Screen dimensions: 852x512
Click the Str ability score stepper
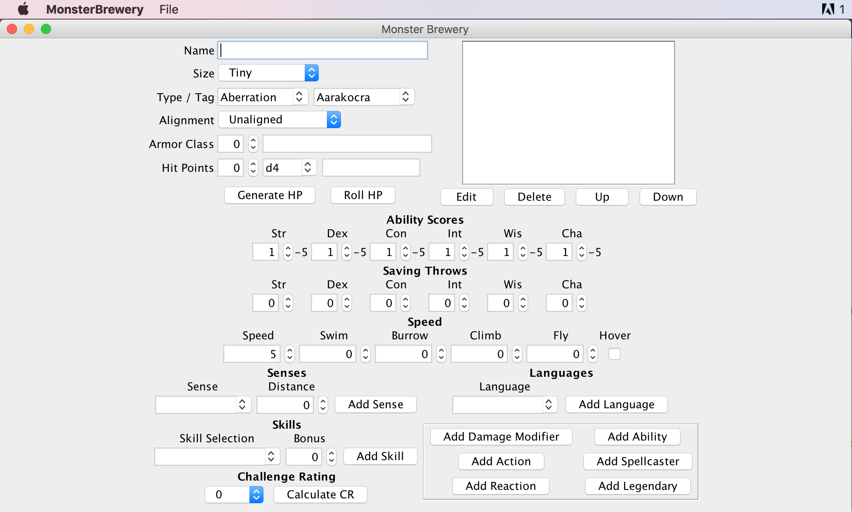(288, 252)
